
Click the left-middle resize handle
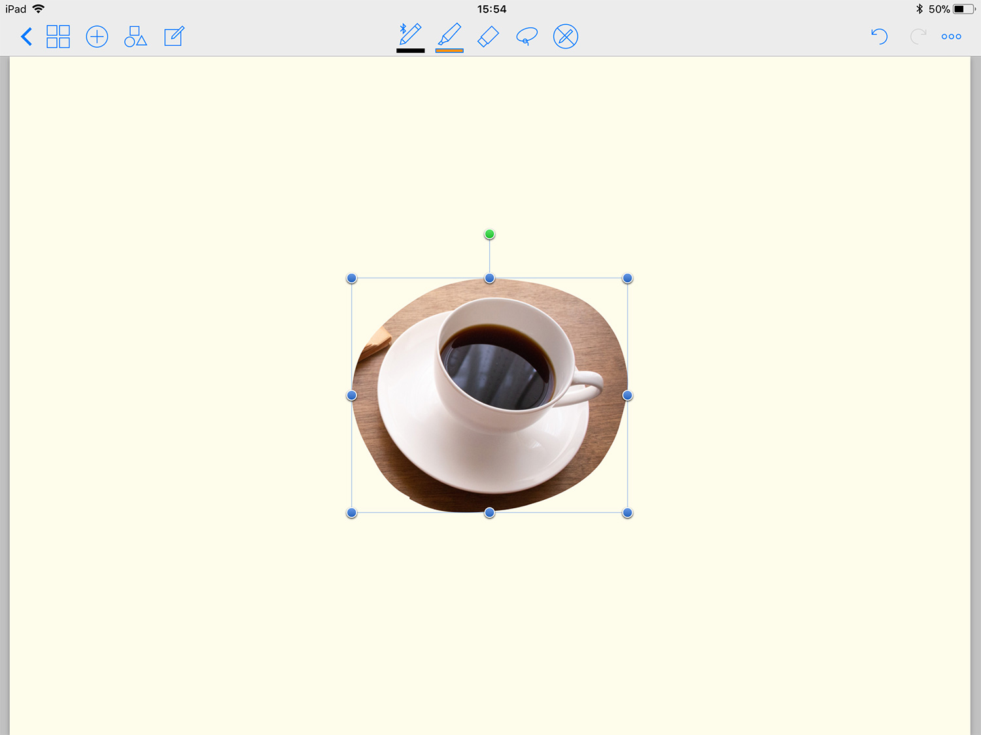click(x=352, y=395)
